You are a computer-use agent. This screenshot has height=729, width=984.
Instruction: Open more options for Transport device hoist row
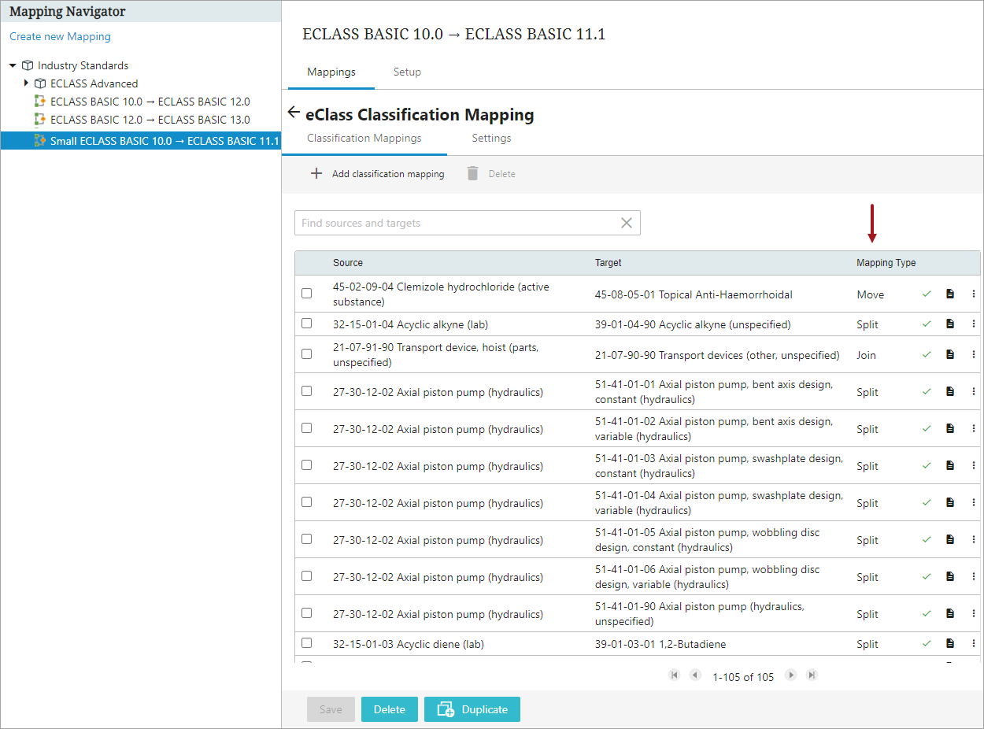(x=973, y=354)
